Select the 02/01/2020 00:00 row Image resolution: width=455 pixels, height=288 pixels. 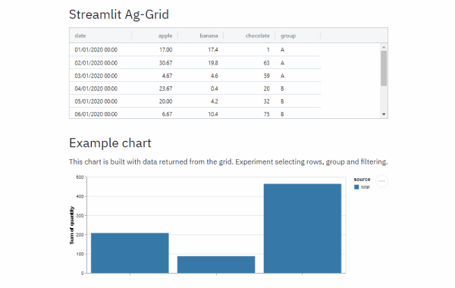(196, 63)
